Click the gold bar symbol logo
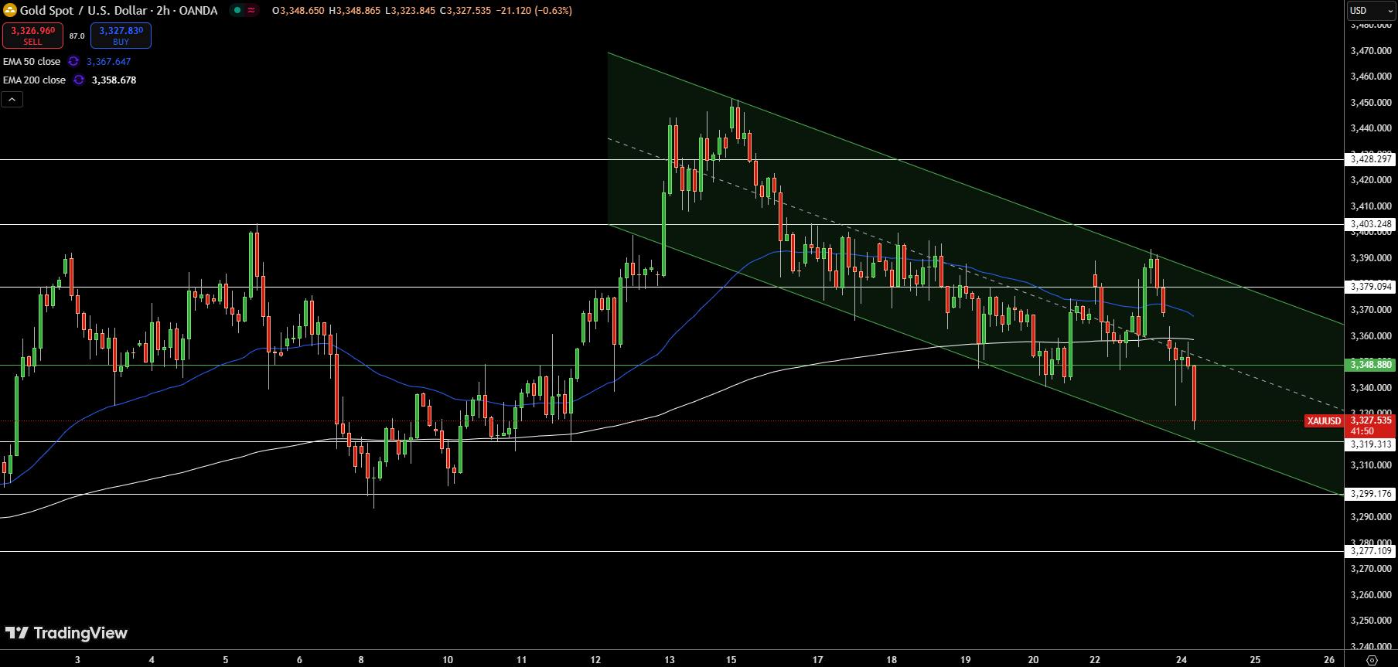This screenshot has height=667, width=1398. [x=10, y=10]
